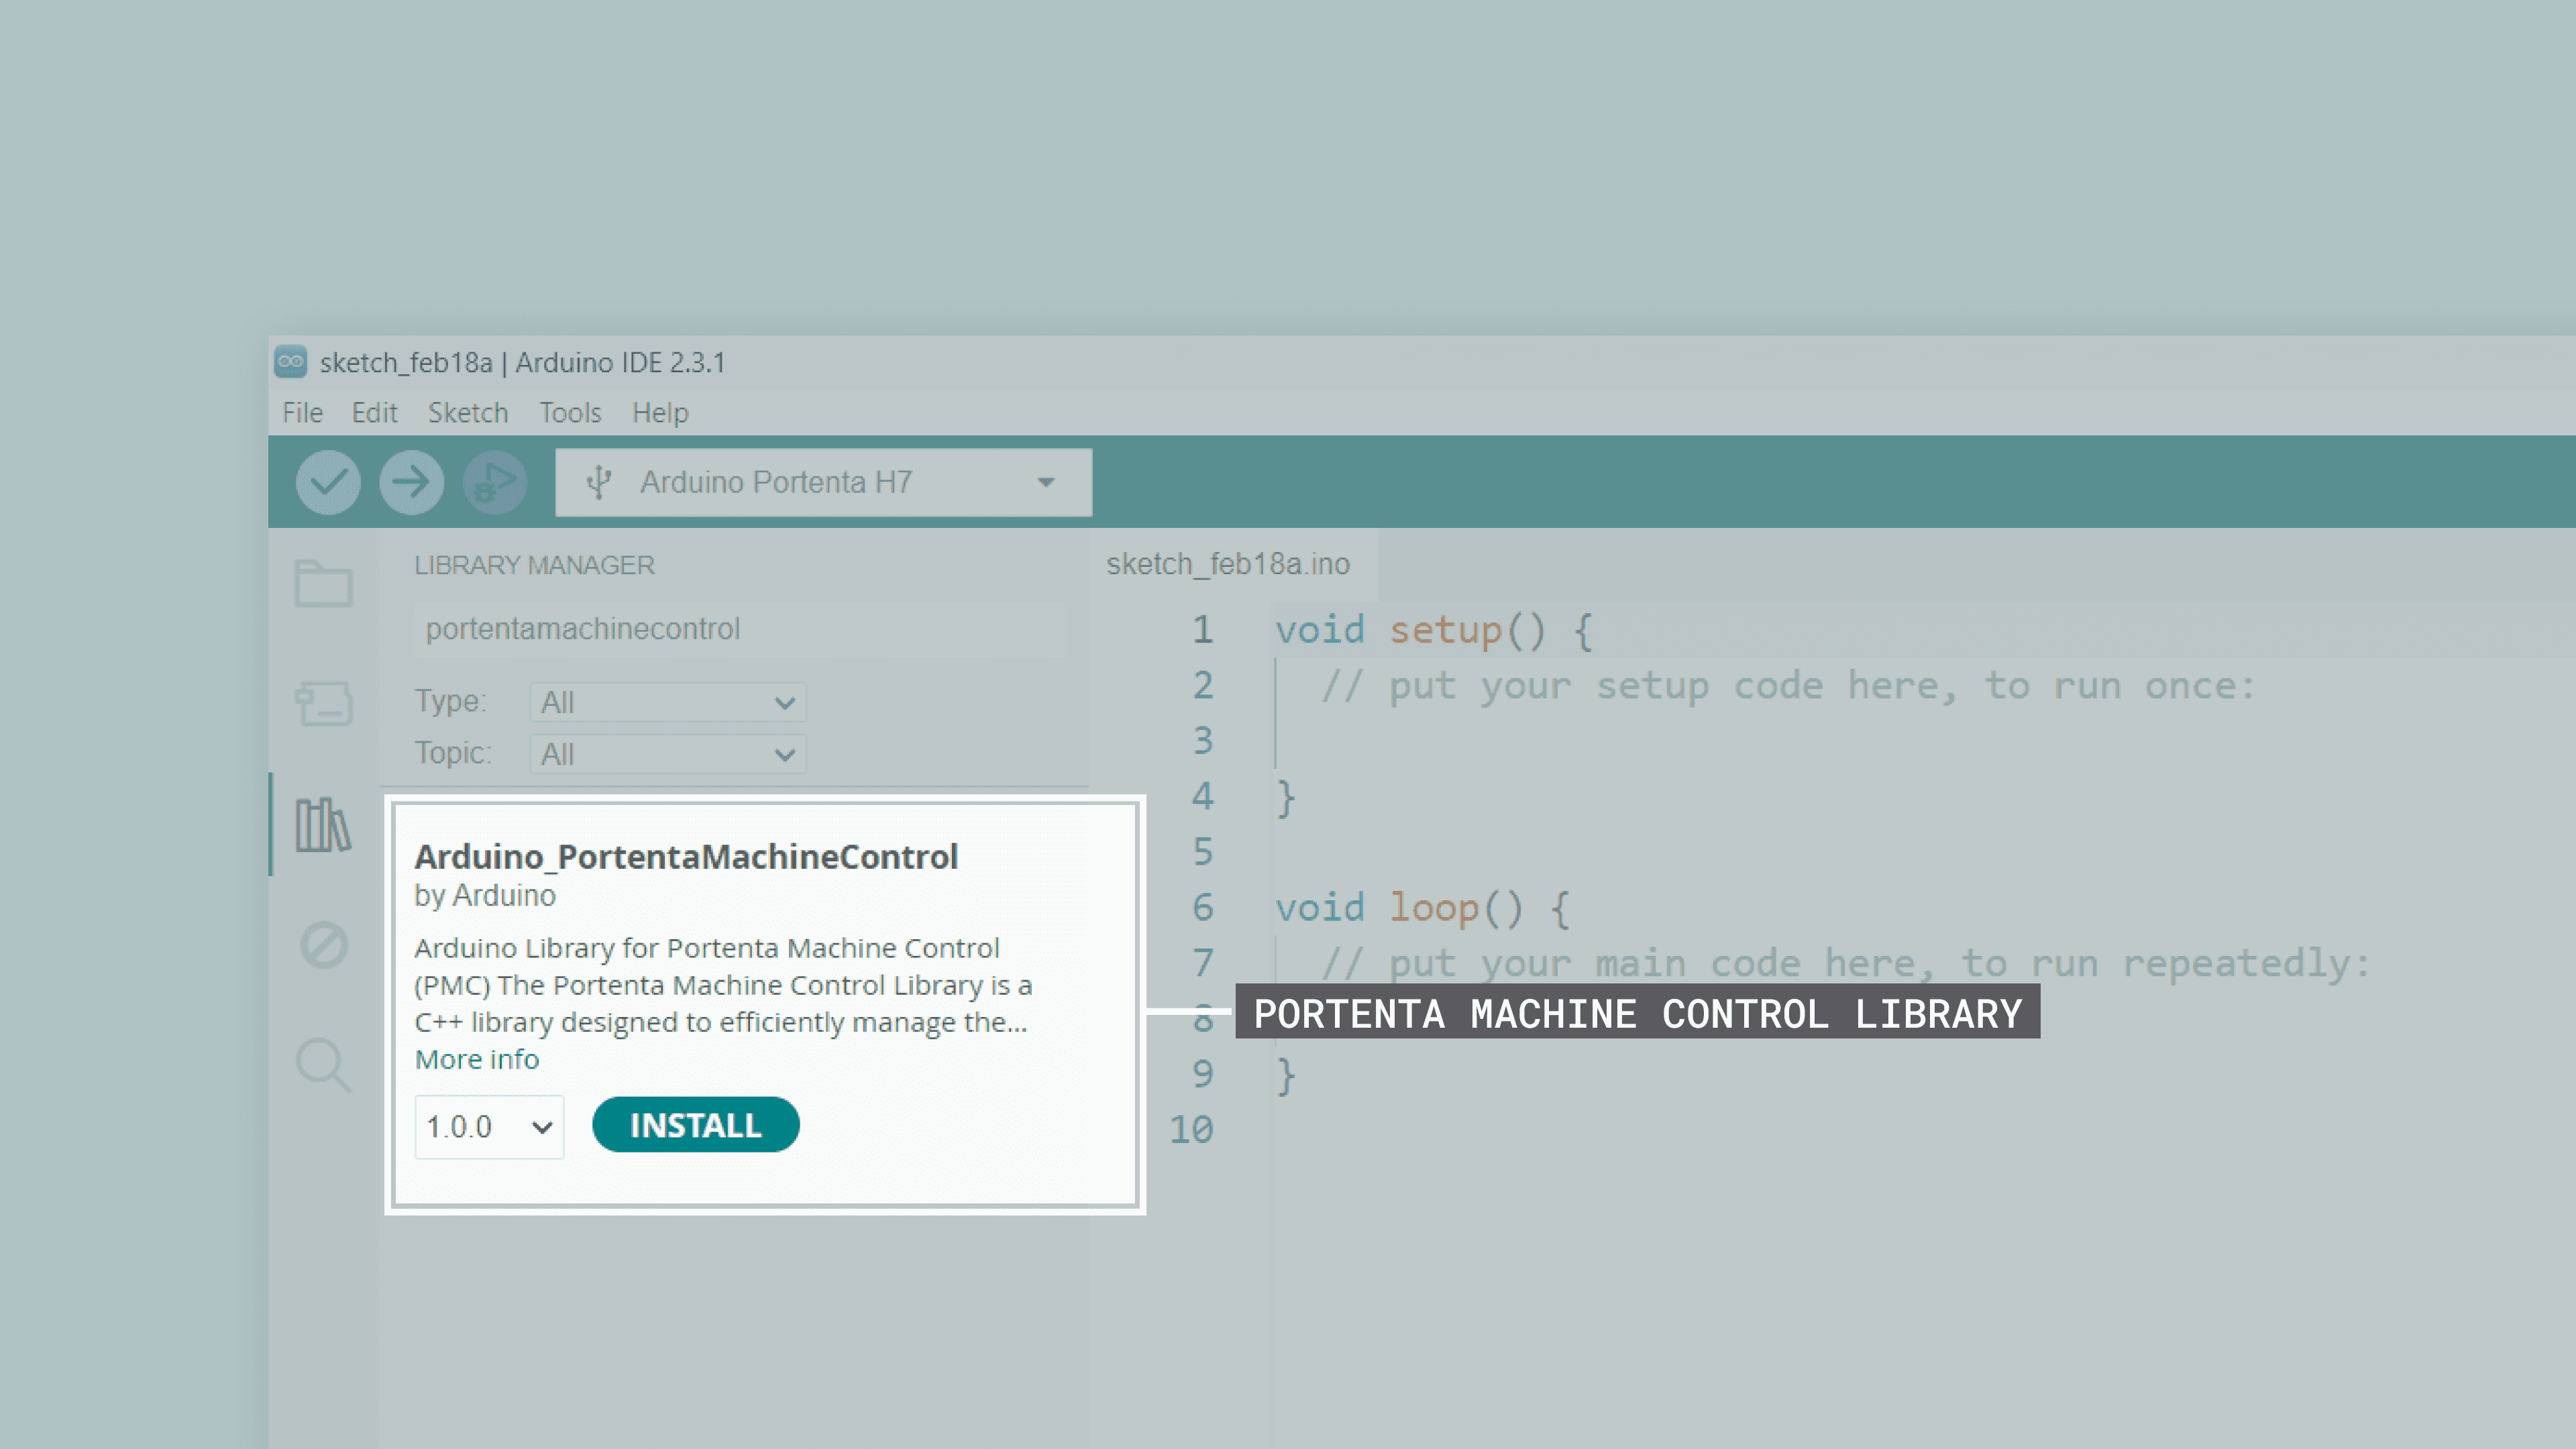Open the Search magnifier sidebar icon
The width and height of the screenshot is (2576, 1449).
pos(323,1065)
